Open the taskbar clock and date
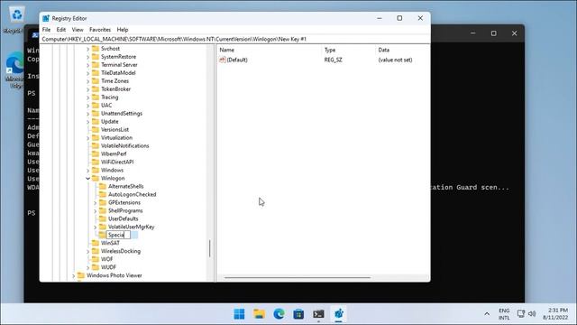This screenshot has width=577, height=325. [555, 314]
